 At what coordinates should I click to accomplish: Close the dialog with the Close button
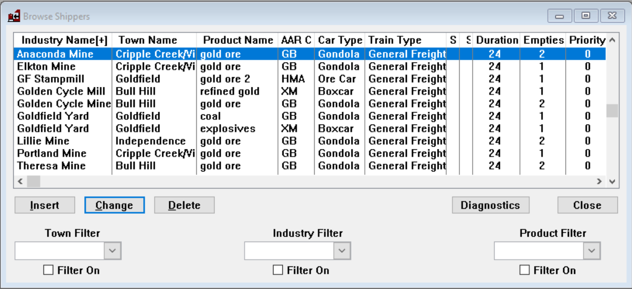pos(587,205)
